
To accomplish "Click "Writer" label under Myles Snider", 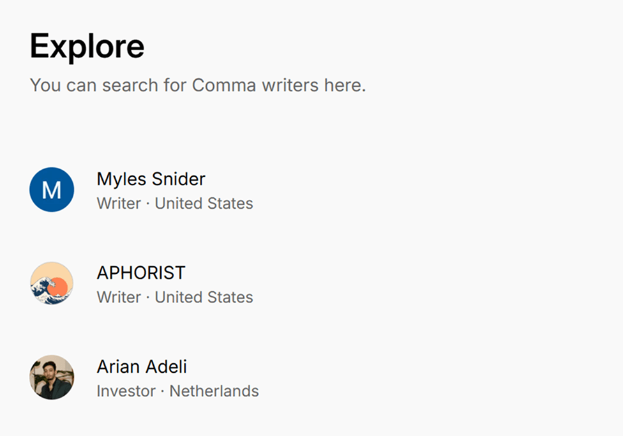I will tap(119, 204).
